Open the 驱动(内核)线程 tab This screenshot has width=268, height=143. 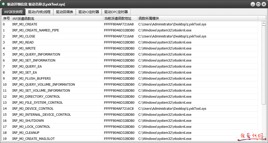tap(39, 12)
